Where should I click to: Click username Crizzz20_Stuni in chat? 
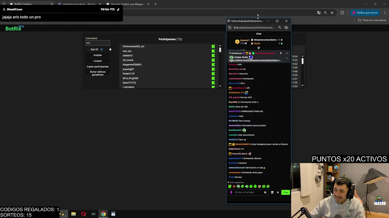point(239,154)
